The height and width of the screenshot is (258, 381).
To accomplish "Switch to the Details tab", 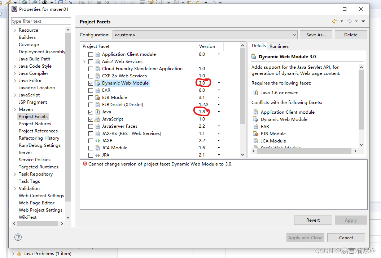I will point(259,46).
